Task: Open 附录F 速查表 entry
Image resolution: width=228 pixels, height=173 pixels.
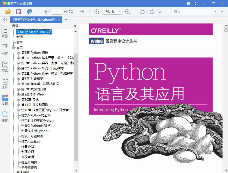Action: click(x=30, y=141)
